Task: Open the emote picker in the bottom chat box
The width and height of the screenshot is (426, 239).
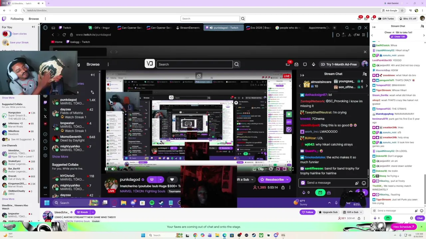Action: pos(422,211)
